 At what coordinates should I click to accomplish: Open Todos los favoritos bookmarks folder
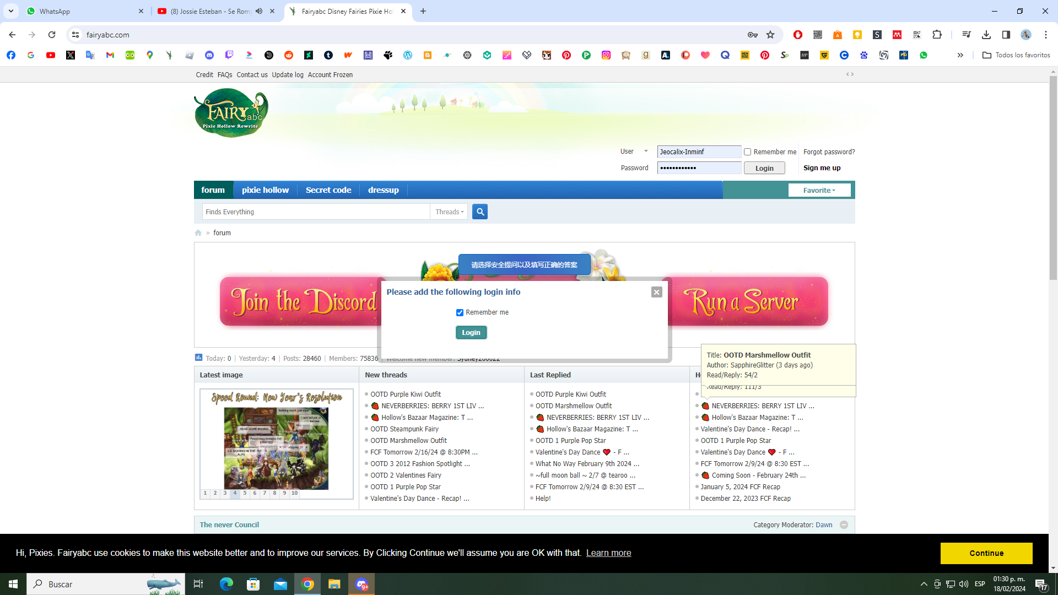[x=1016, y=55]
